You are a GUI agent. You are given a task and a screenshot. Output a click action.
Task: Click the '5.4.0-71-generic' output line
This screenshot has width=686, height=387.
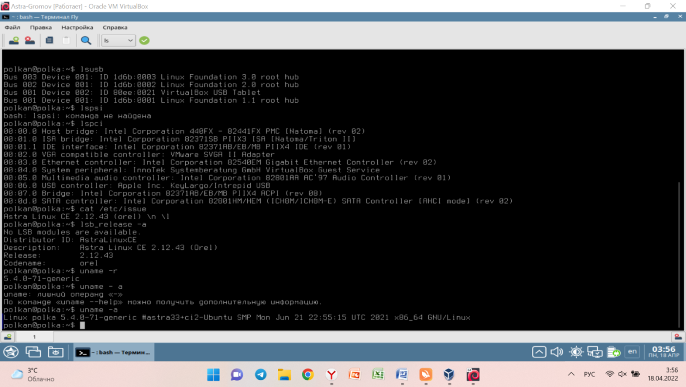(x=42, y=278)
